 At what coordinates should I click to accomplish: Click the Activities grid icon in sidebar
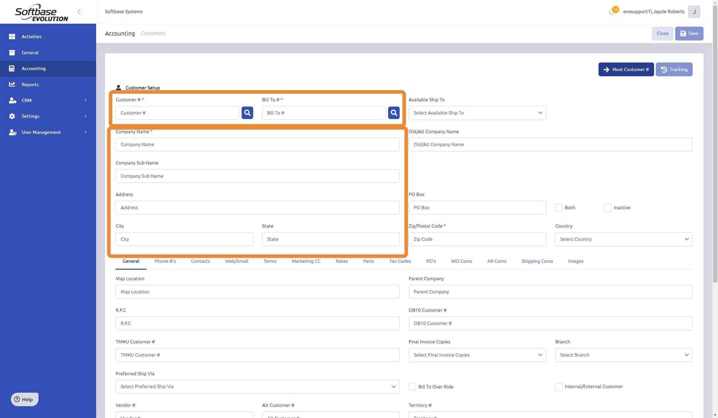point(12,37)
